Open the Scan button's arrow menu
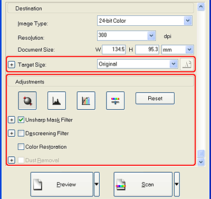 pyautogui.click(x=177, y=184)
